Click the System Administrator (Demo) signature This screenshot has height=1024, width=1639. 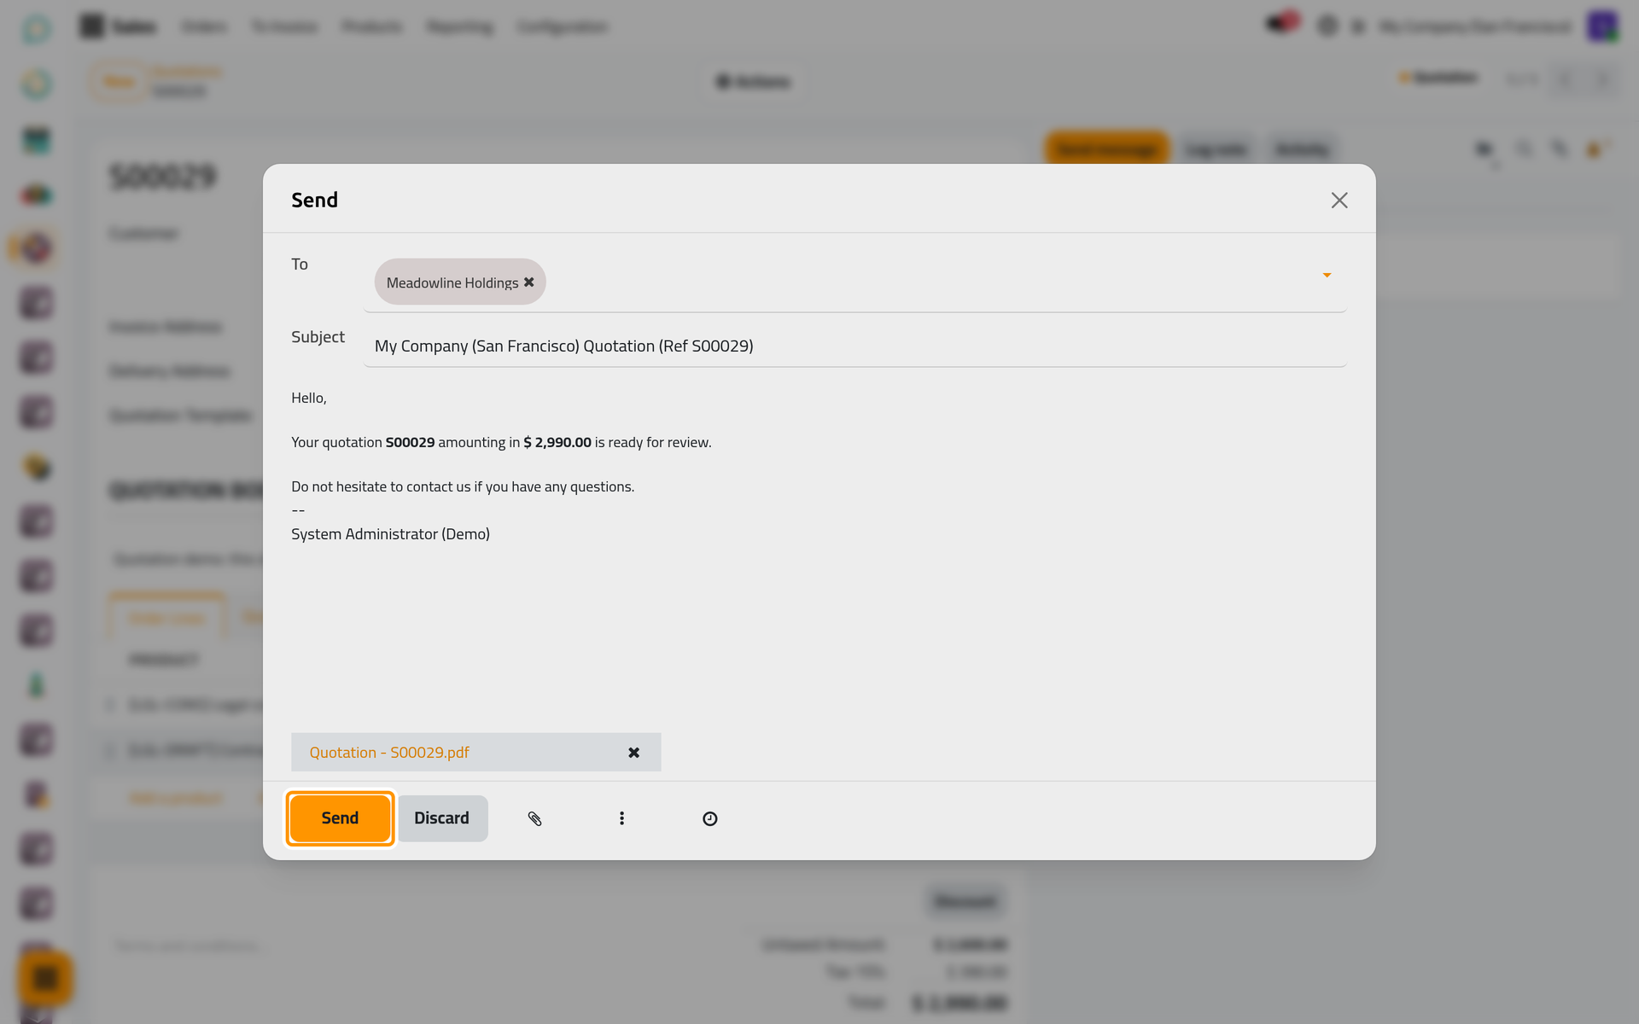click(390, 534)
